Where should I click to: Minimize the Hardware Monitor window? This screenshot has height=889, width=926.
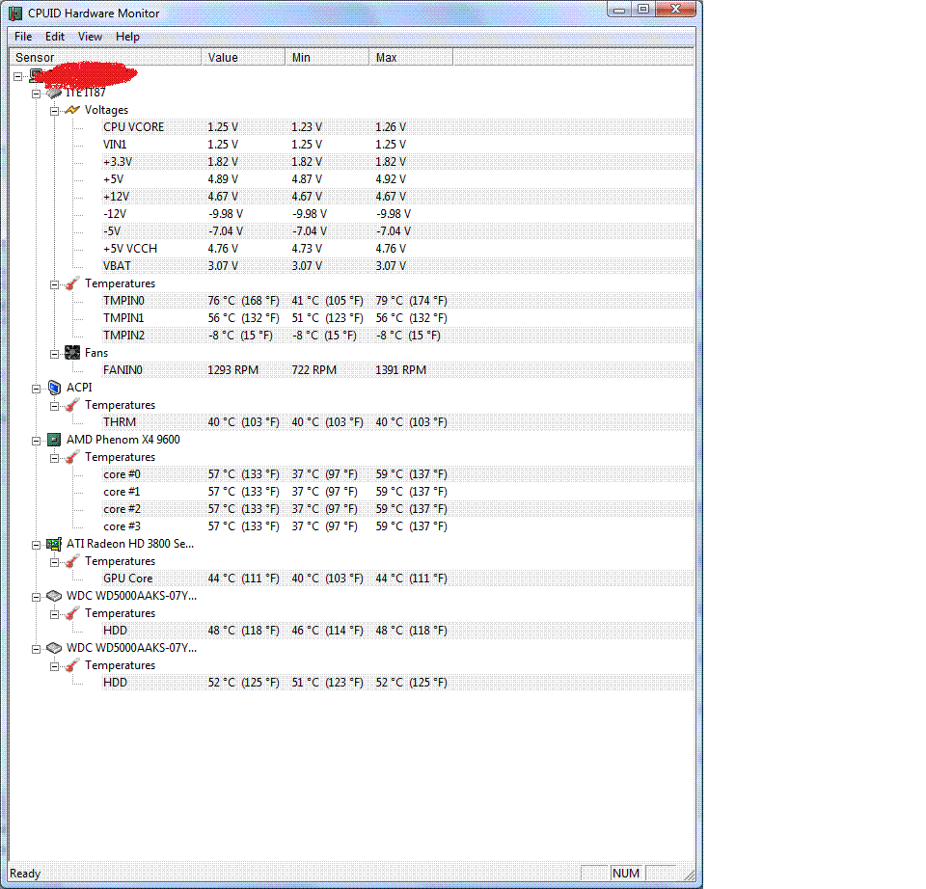619,9
